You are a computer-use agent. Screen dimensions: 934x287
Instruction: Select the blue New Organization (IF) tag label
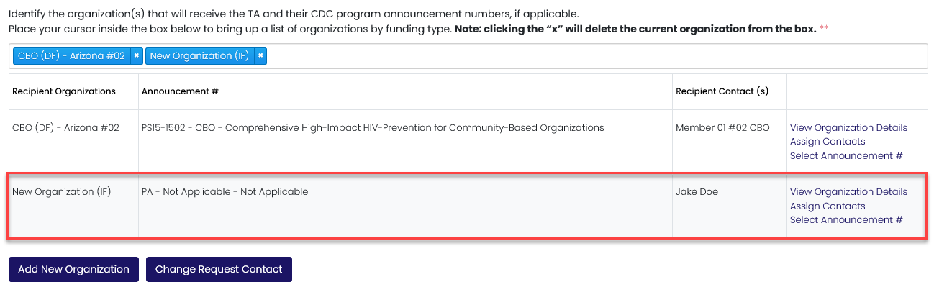(x=200, y=56)
